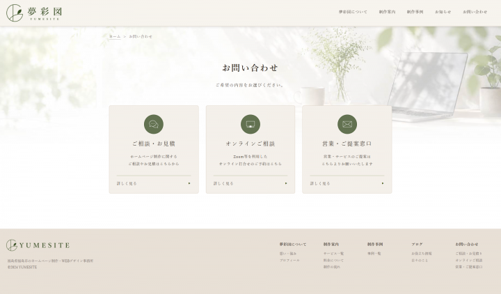Click the monitor icon on オンラインご相談 card

(250, 124)
